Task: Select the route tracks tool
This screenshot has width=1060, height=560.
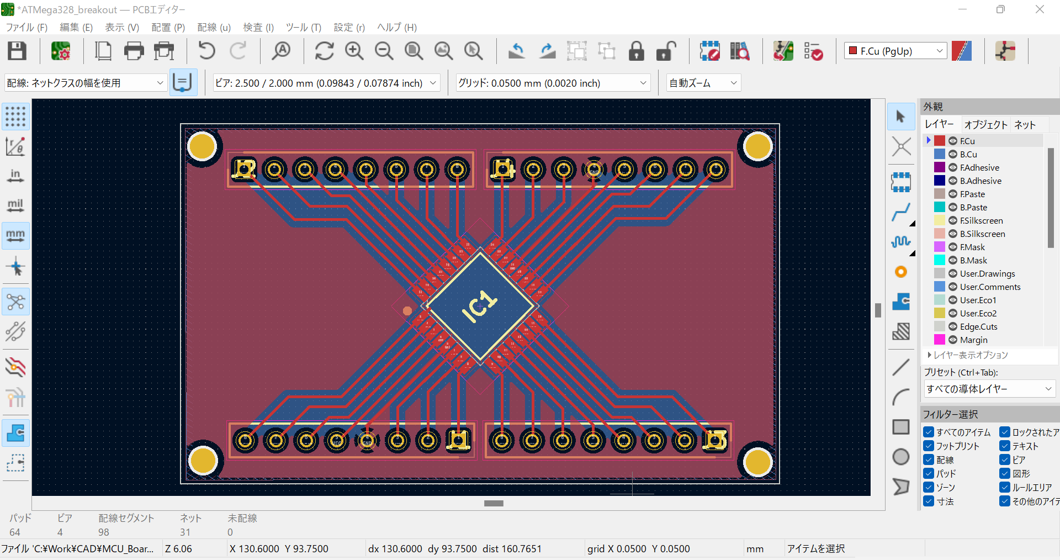Action: point(901,212)
